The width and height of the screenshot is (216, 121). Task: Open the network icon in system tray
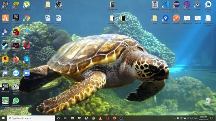tap(188, 118)
